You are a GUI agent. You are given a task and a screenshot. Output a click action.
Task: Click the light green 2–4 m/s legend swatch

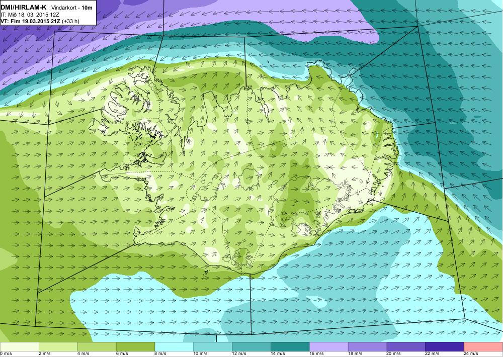58,347
